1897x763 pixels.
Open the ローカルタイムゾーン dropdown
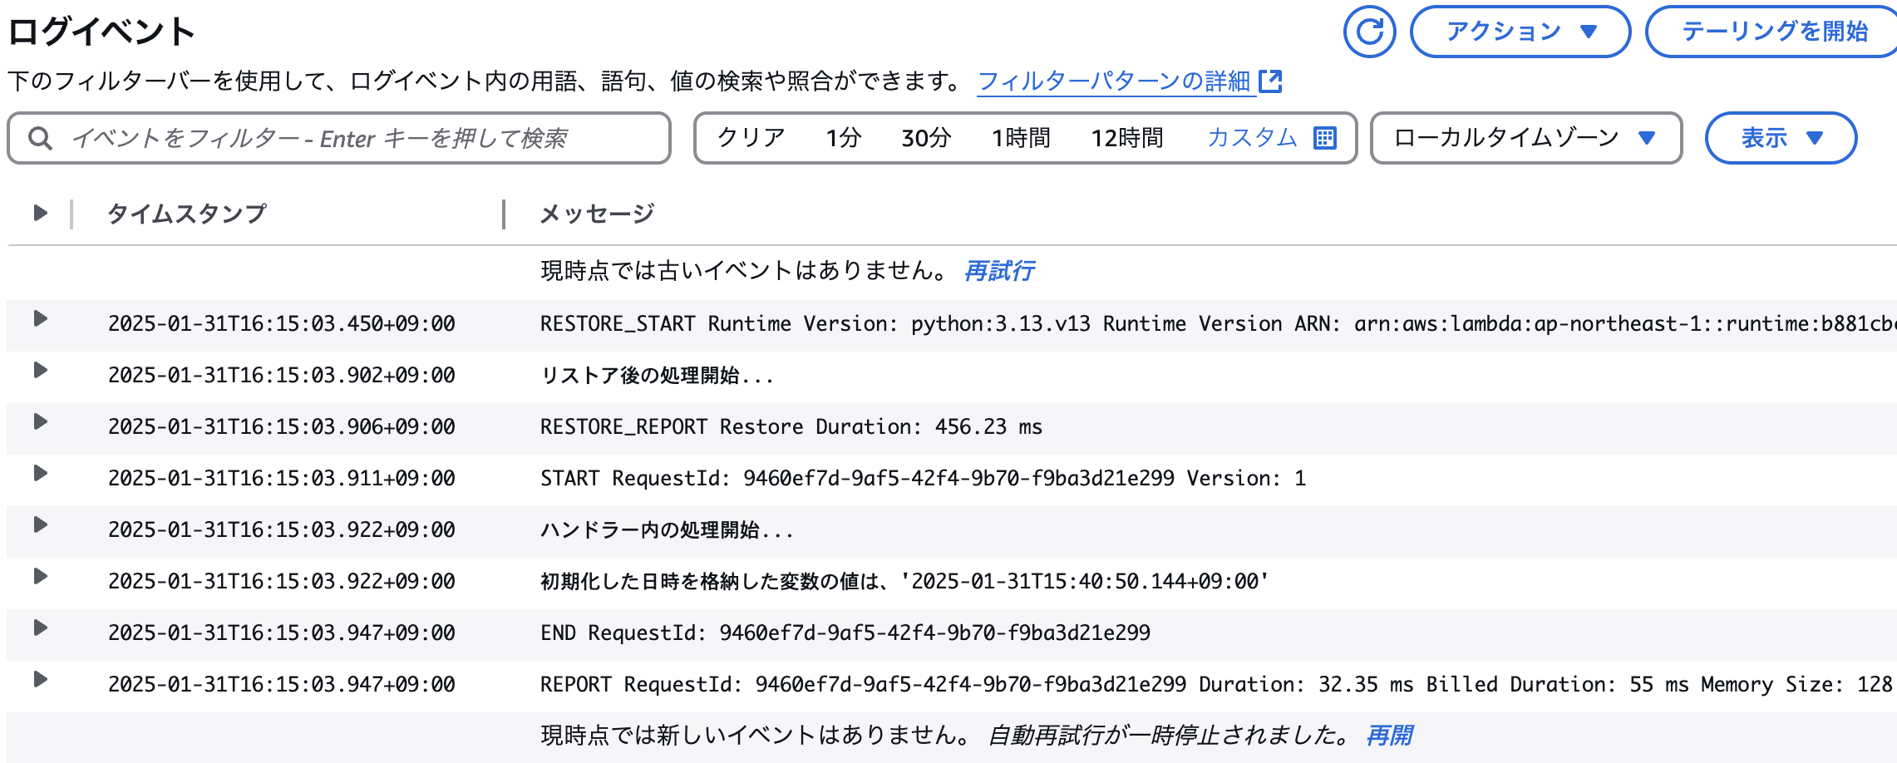1525,138
